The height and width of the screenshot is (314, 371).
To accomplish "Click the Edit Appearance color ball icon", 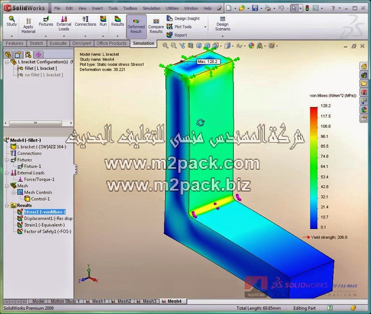I will coord(251,46).
